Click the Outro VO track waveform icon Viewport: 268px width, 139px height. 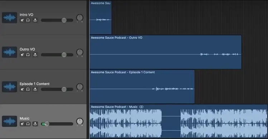pyautogui.click(x=10, y=52)
